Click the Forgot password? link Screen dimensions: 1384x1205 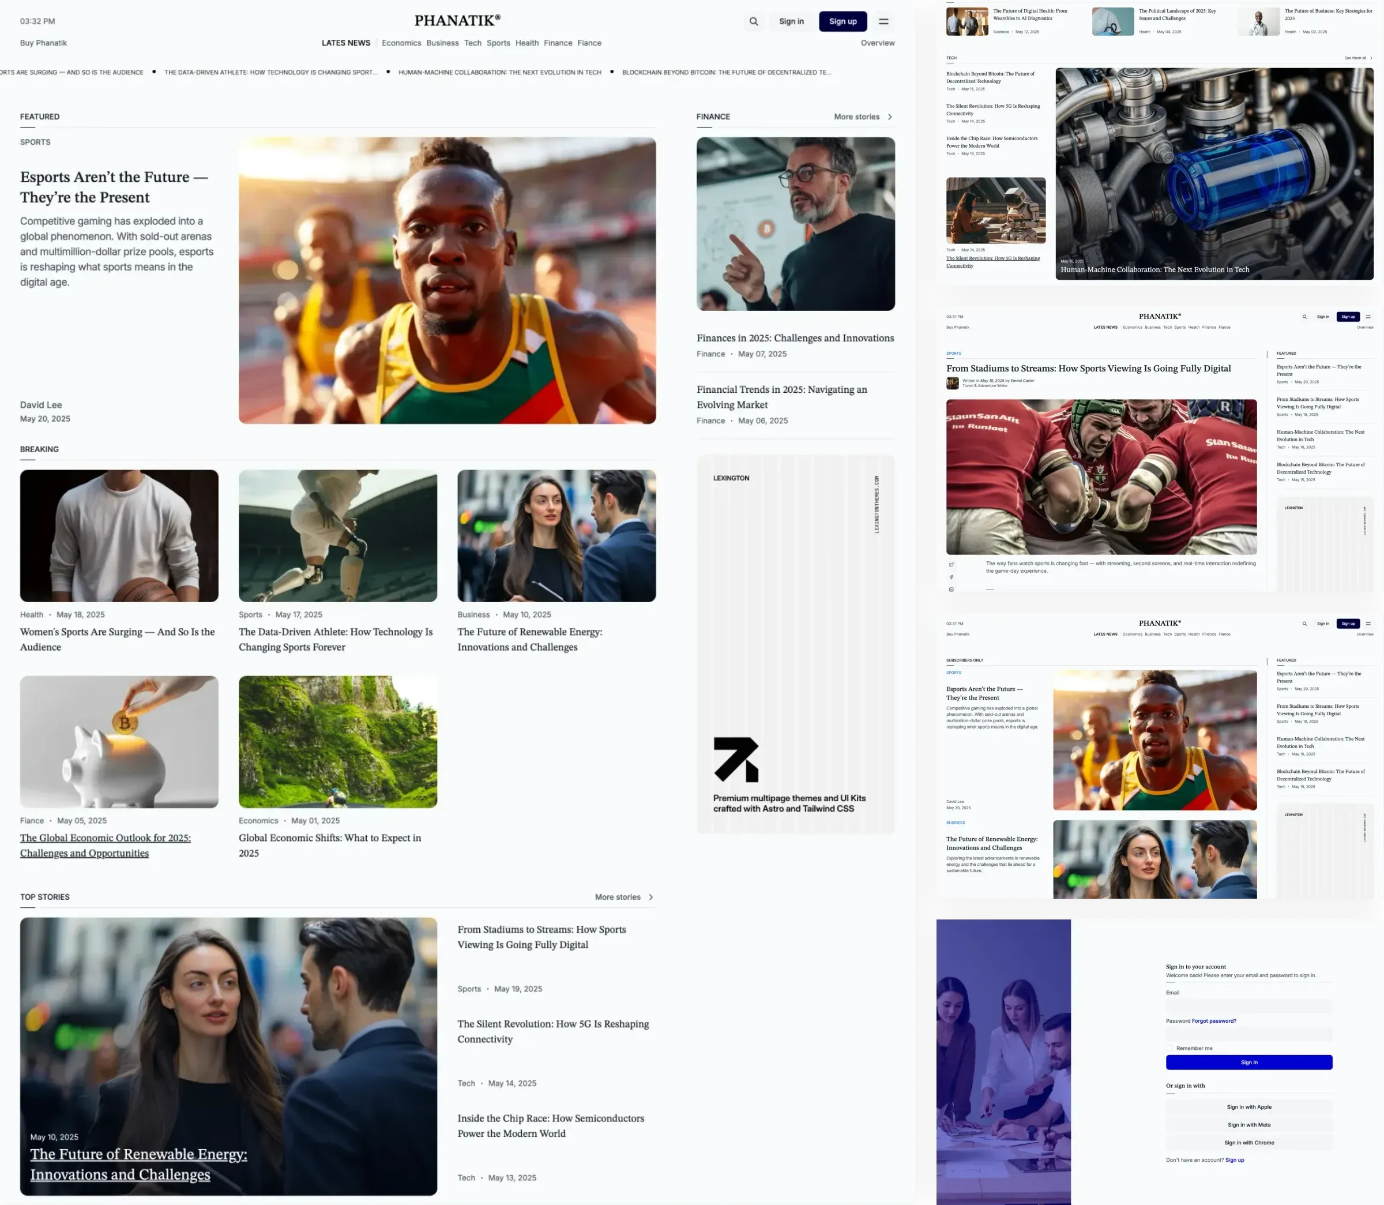coord(1214,1021)
